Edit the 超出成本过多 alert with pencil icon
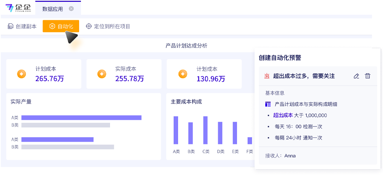Image resolution: width=383 pixels, height=175 pixels. (356, 76)
